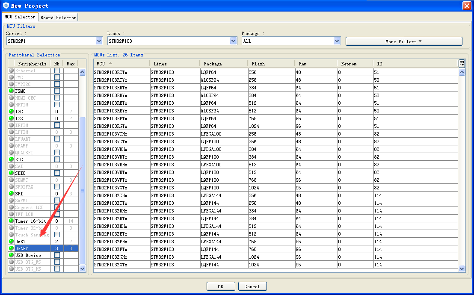Tick the USB Device checkbox
Viewport: 474px width, 295px height.
(57, 255)
